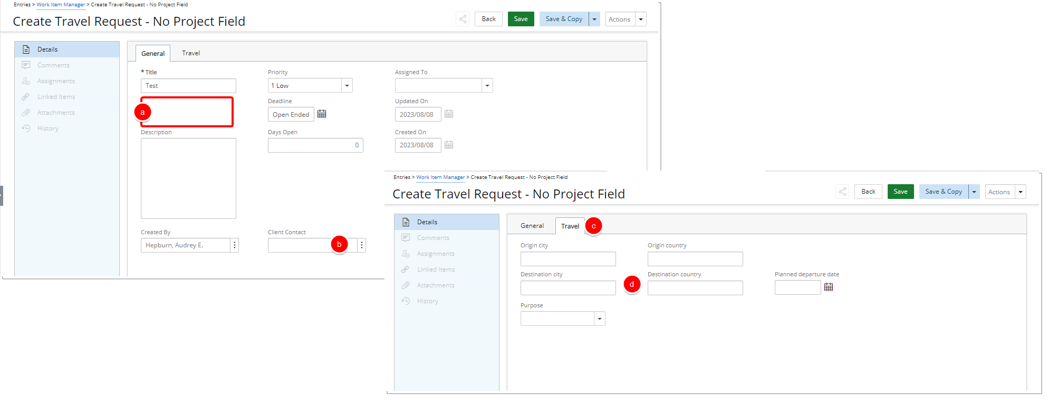Click the Planned departure date calendar icon
Viewport: 1048px width, 400px height.
[x=829, y=287]
